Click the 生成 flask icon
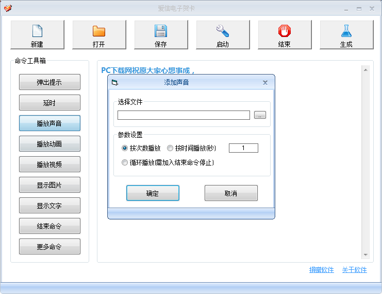 pos(346,31)
